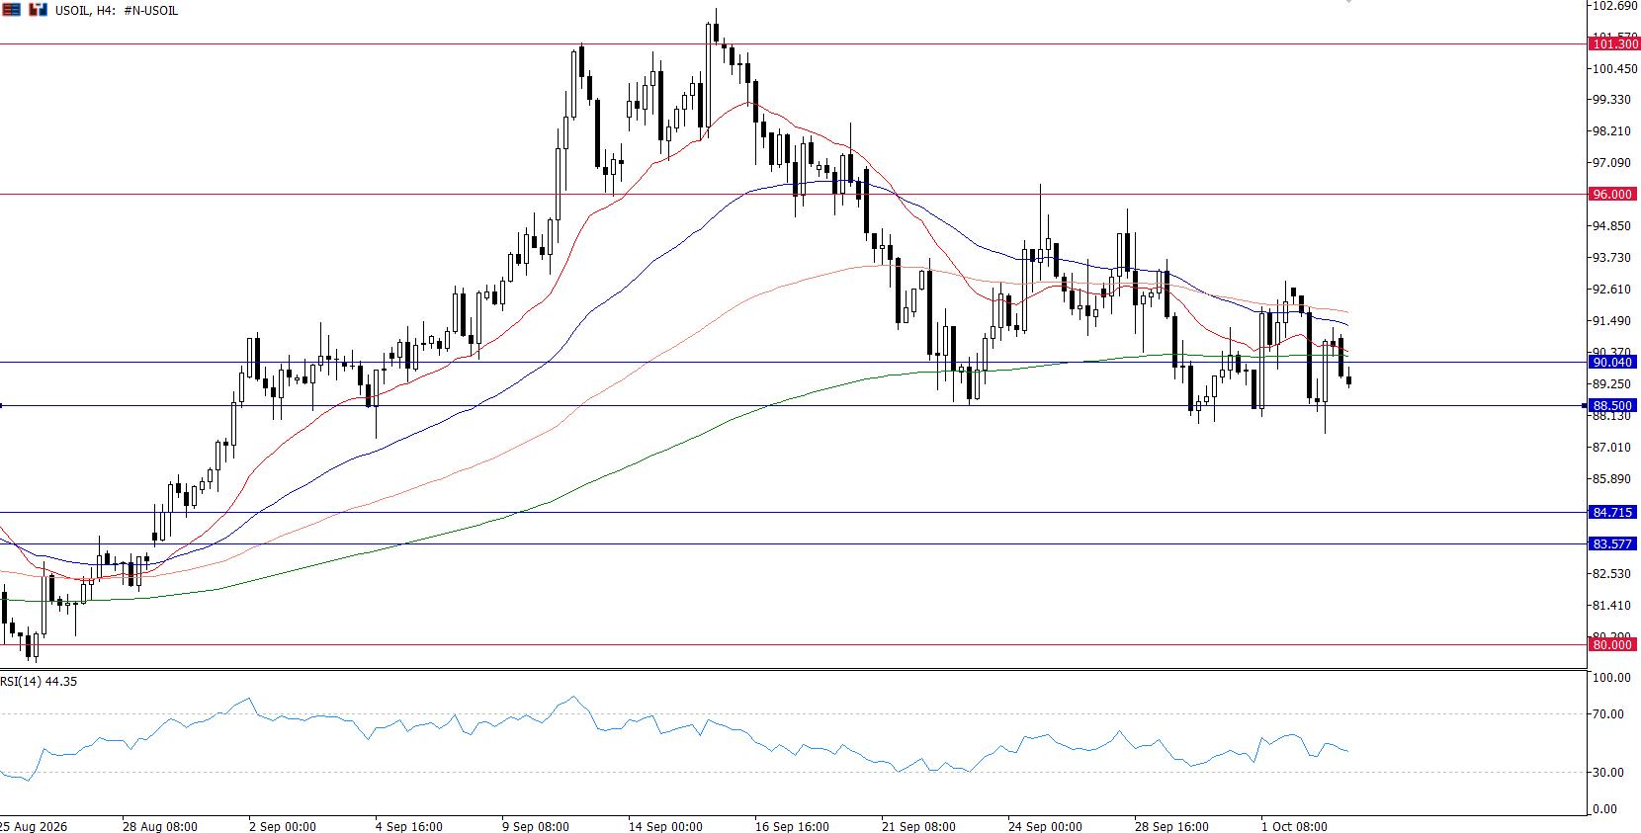
Task: Click the 4 Sep 16:00 time axis label
Action: (x=408, y=827)
